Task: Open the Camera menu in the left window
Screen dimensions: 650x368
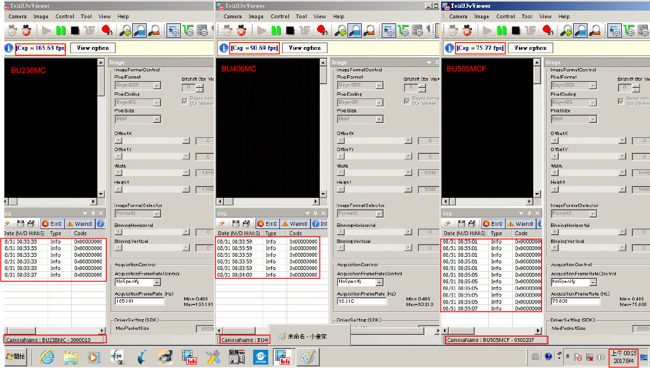Action: pyautogui.click(x=17, y=17)
